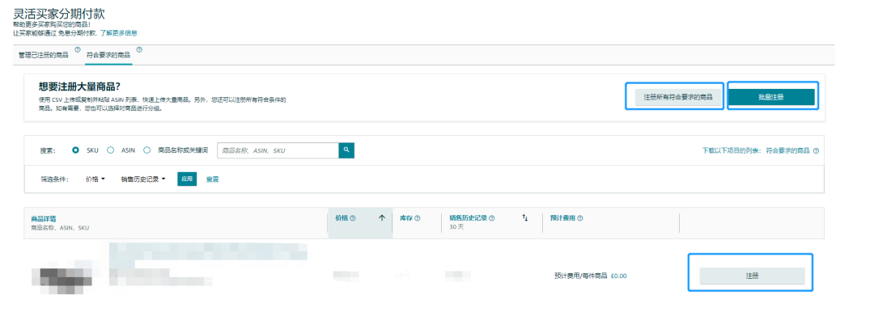Click the product search input field
Screen dimensions: 874x312
point(278,150)
